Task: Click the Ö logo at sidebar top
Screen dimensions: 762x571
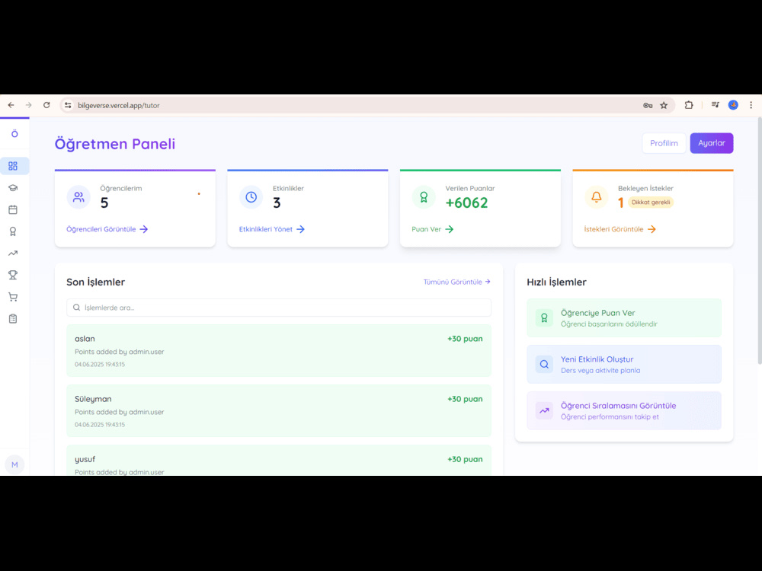Action: coord(14,134)
